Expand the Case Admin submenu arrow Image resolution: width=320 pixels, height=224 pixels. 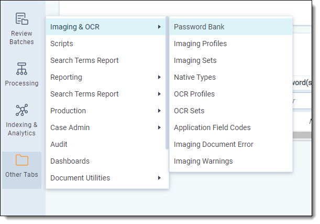pyautogui.click(x=159, y=127)
